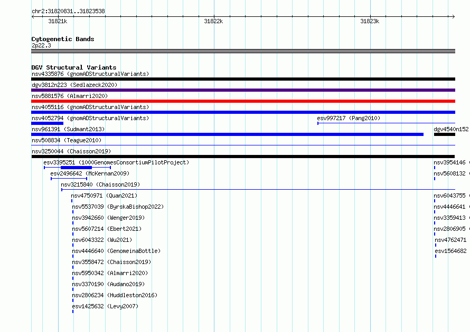Click the 31821k ruler position
Viewport: 470px width, 332px height.
pyautogui.click(x=58, y=21)
